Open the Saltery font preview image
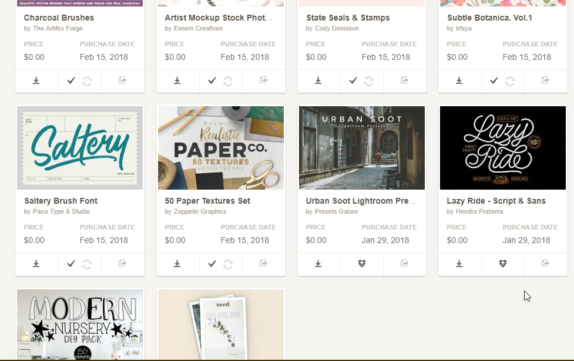The height and width of the screenshot is (361, 574). pyautogui.click(x=79, y=147)
